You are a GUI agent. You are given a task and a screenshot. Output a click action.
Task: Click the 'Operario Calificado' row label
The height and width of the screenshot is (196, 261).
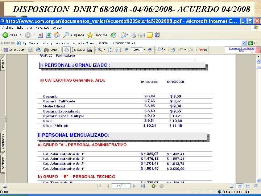click(x=59, y=101)
